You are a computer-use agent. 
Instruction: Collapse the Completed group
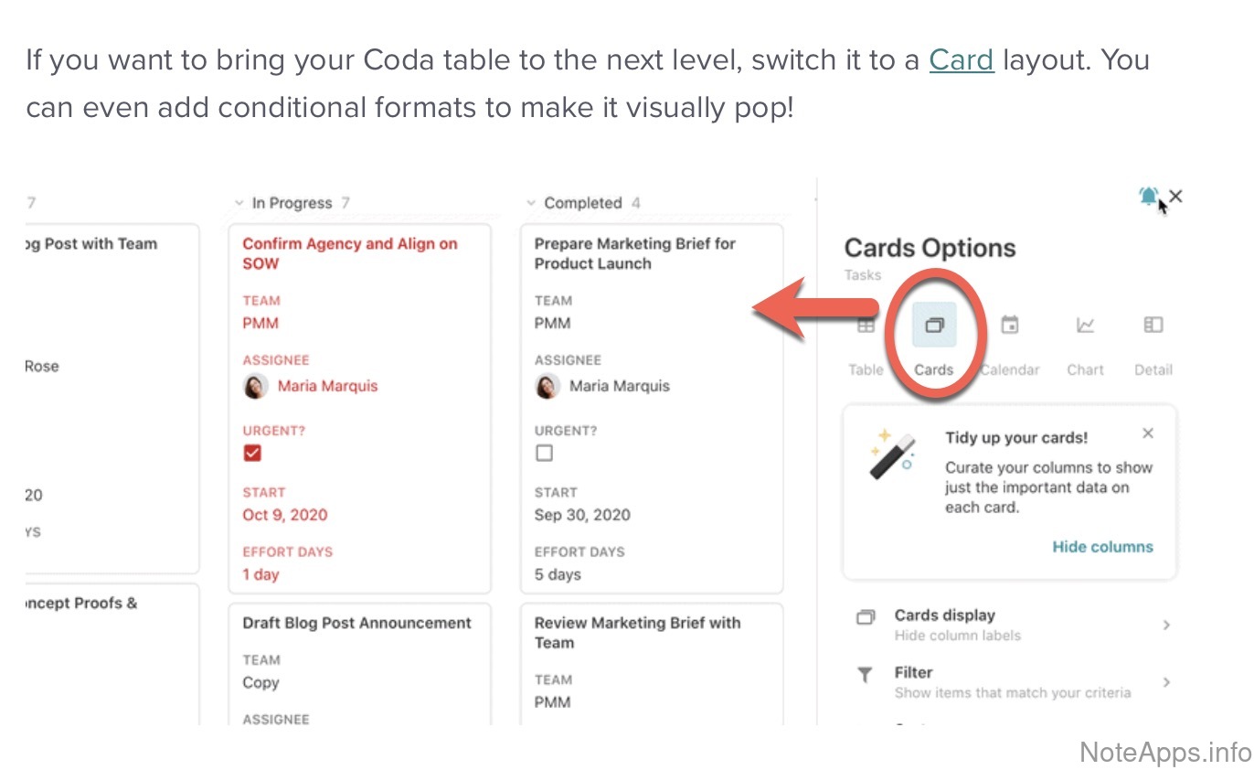pos(532,203)
